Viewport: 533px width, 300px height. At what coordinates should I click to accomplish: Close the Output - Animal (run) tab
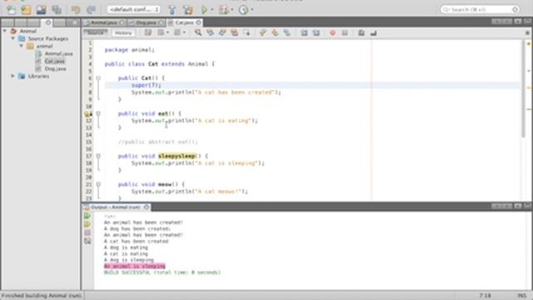147,207
